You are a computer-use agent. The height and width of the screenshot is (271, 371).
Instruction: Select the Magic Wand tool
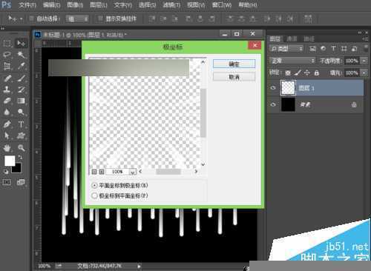[x=21, y=55]
